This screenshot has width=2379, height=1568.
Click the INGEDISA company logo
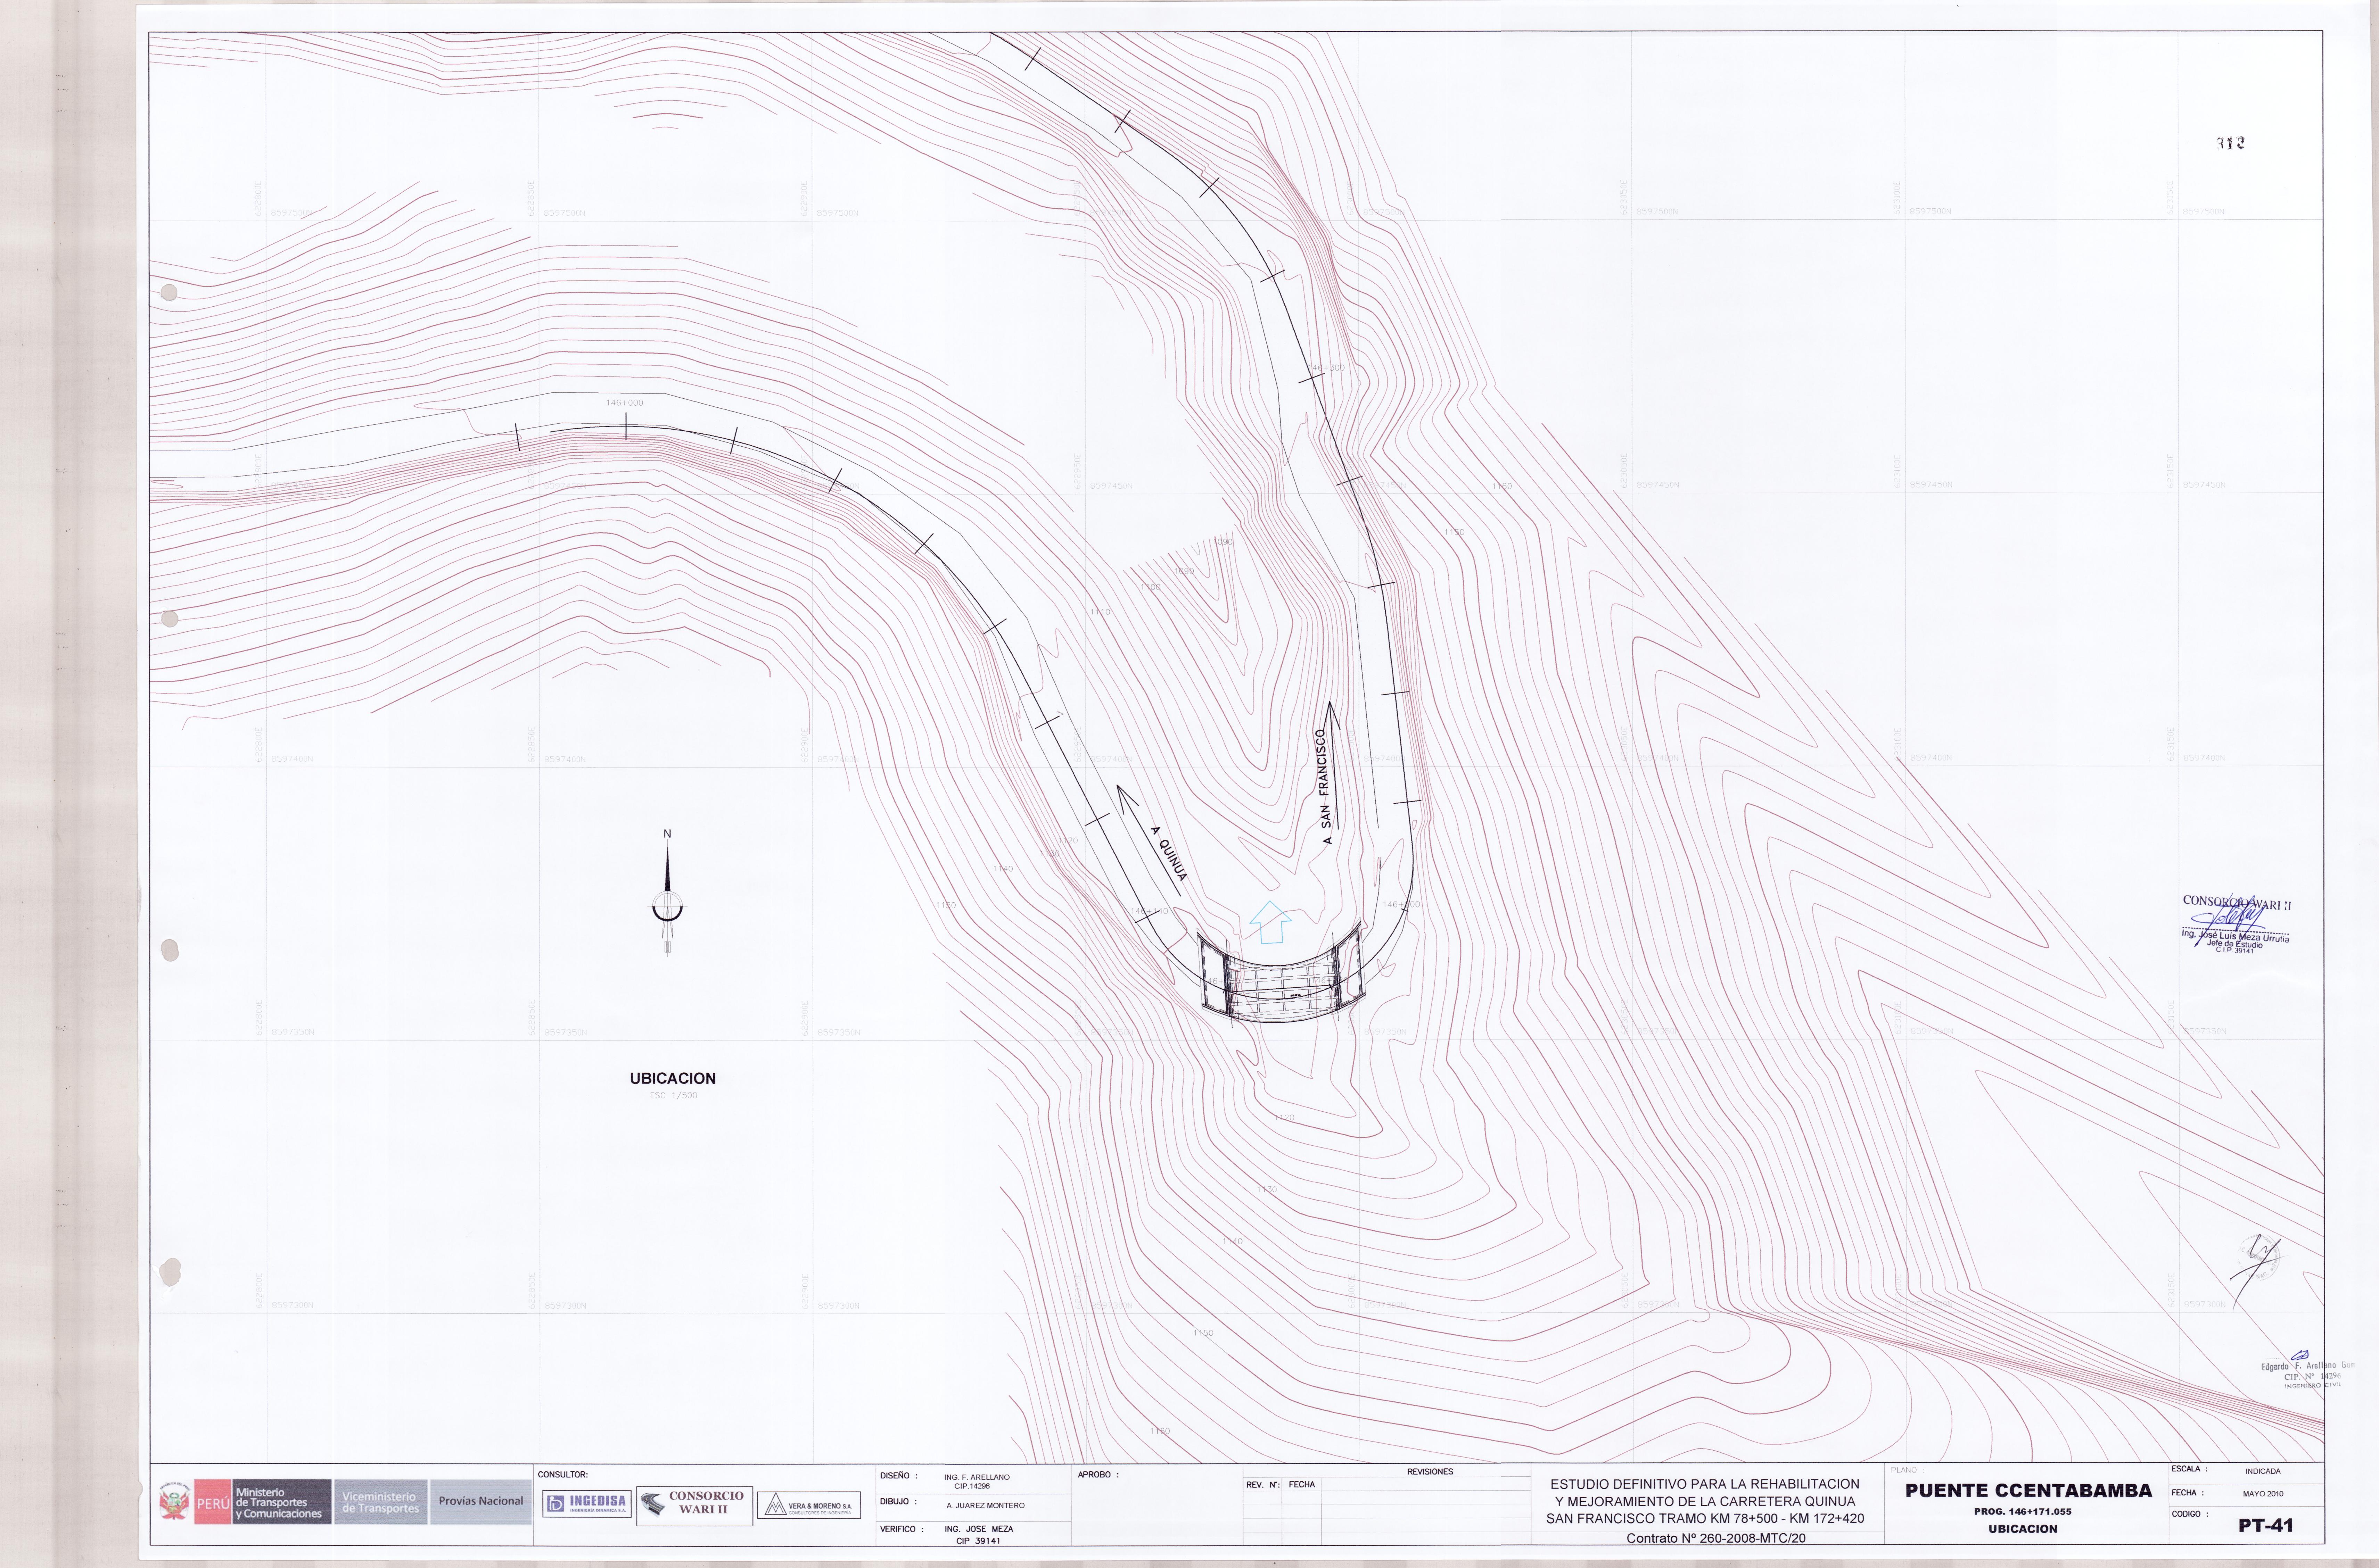pos(587,1504)
